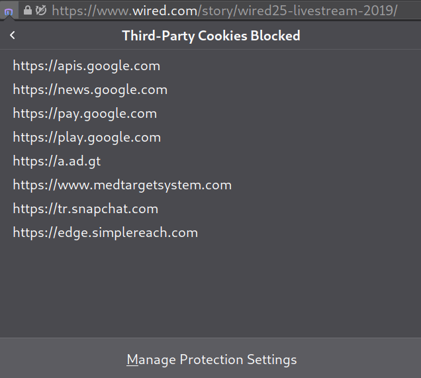Viewport: 421px width, 378px height.
Task: Click the Third-Party Cookies Blocked heading
Action: (210, 36)
